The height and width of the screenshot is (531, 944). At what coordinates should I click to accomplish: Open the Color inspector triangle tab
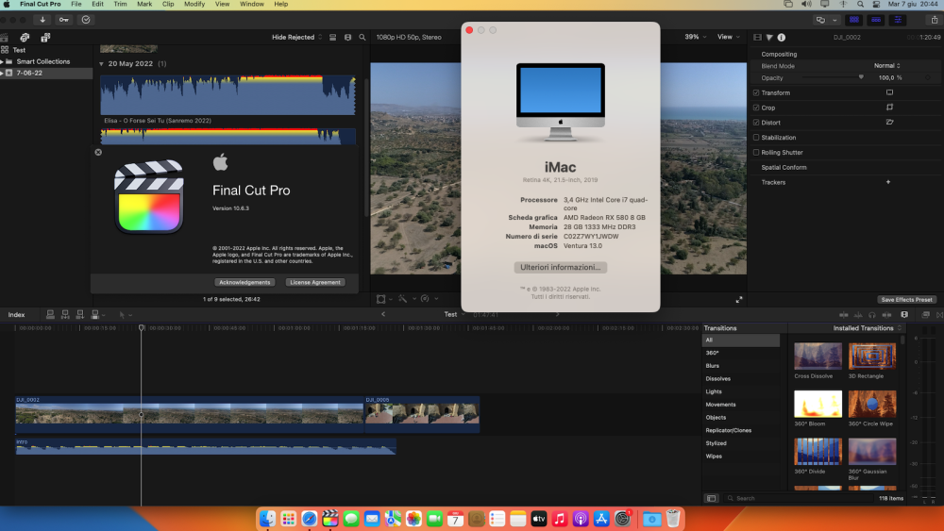tap(769, 38)
